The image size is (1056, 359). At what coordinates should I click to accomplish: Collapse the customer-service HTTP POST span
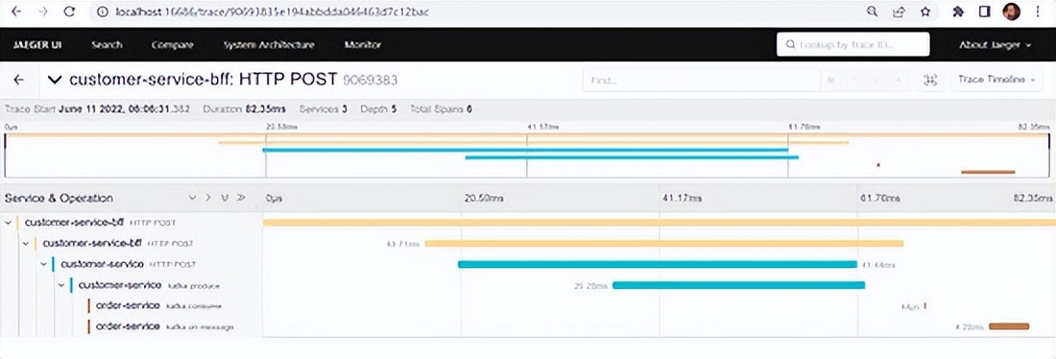[x=44, y=264]
